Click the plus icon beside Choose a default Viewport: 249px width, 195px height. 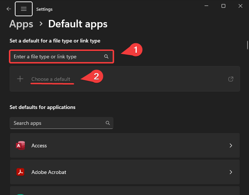click(x=20, y=79)
